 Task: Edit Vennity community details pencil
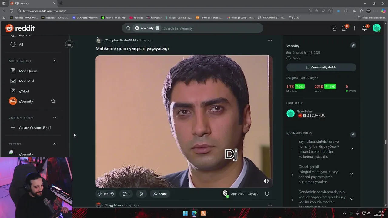(x=353, y=45)
